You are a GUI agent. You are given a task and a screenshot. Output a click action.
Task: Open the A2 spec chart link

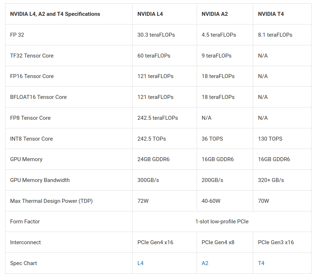[205, 263]
